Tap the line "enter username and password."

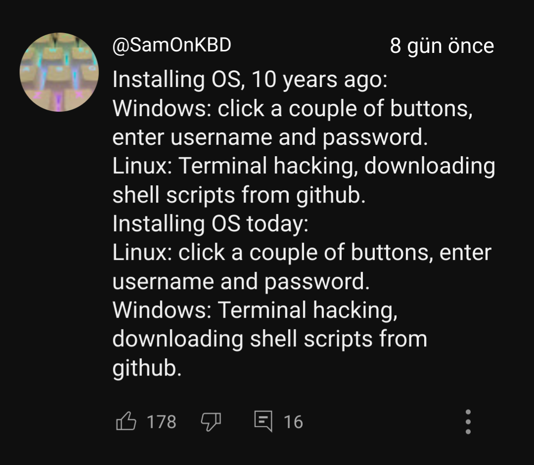pos(269,137)
